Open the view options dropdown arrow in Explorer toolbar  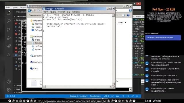tap(119, 15)
